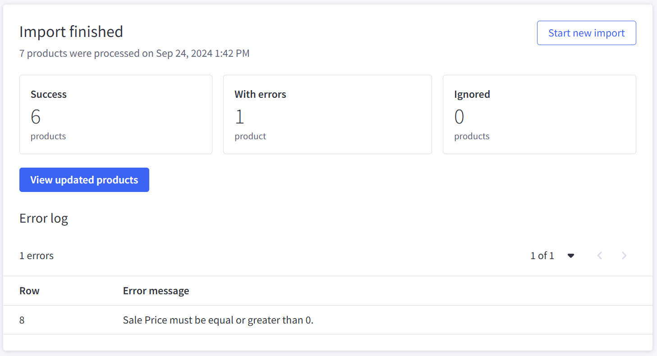Screen dimensions: 657x356
Task: Go to next error log page
Action: pyautogui.click(x=624, y=256)
